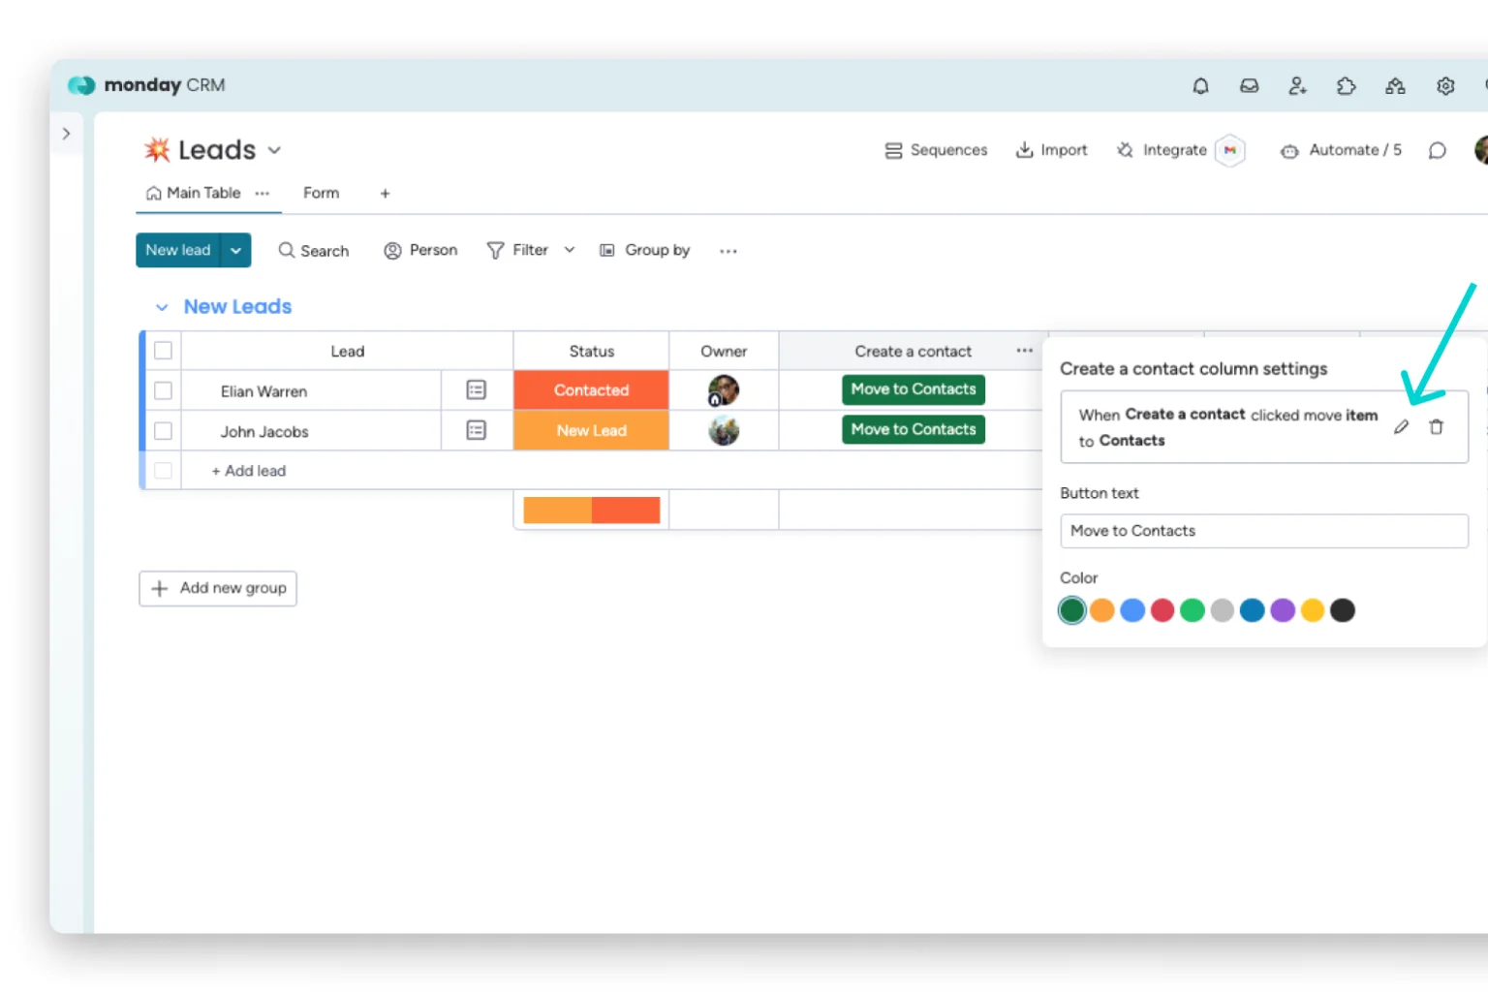
Task: Open the board discussion chat icon
Action: point(1438,150)
